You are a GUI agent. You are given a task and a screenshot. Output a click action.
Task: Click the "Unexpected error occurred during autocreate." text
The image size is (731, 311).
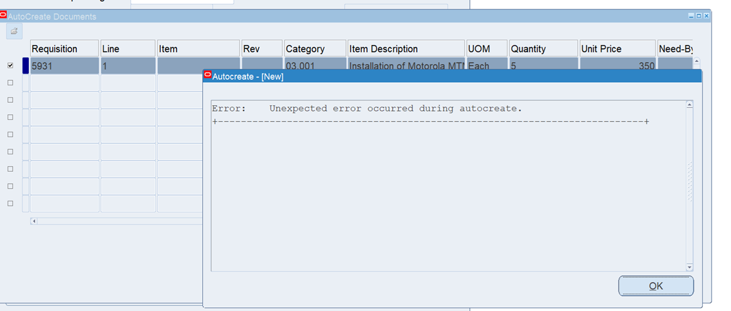coord(396,108)
